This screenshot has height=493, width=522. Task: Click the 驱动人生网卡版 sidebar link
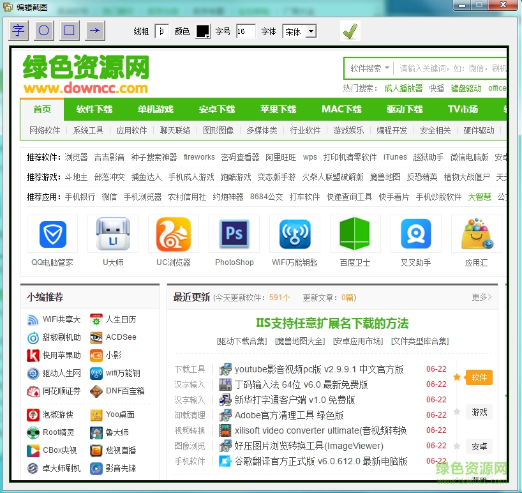[62, 374]
